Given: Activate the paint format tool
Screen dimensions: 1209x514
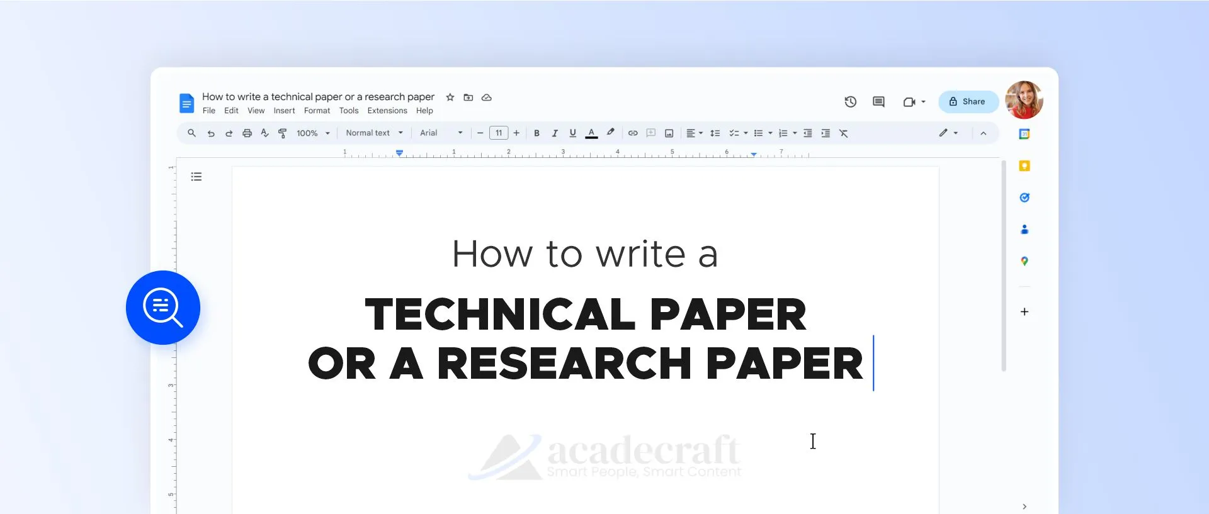Looking at the screenshot, I should point(283,133).
